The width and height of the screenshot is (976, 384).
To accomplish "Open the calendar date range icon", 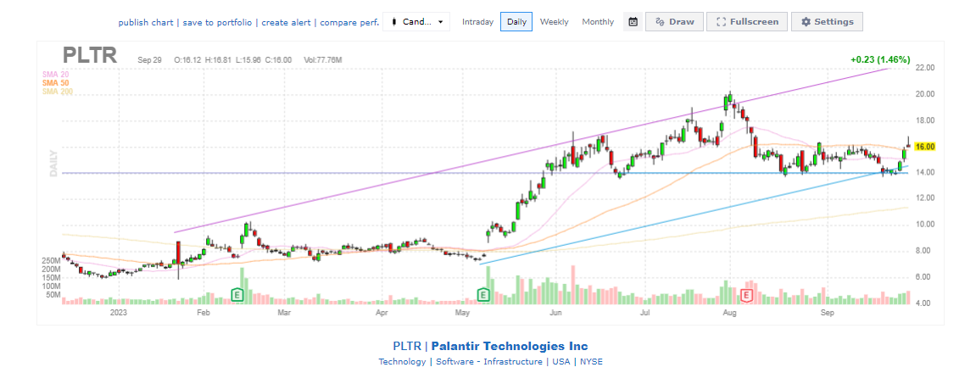I will pyautogui.click(x=633, y=22).
